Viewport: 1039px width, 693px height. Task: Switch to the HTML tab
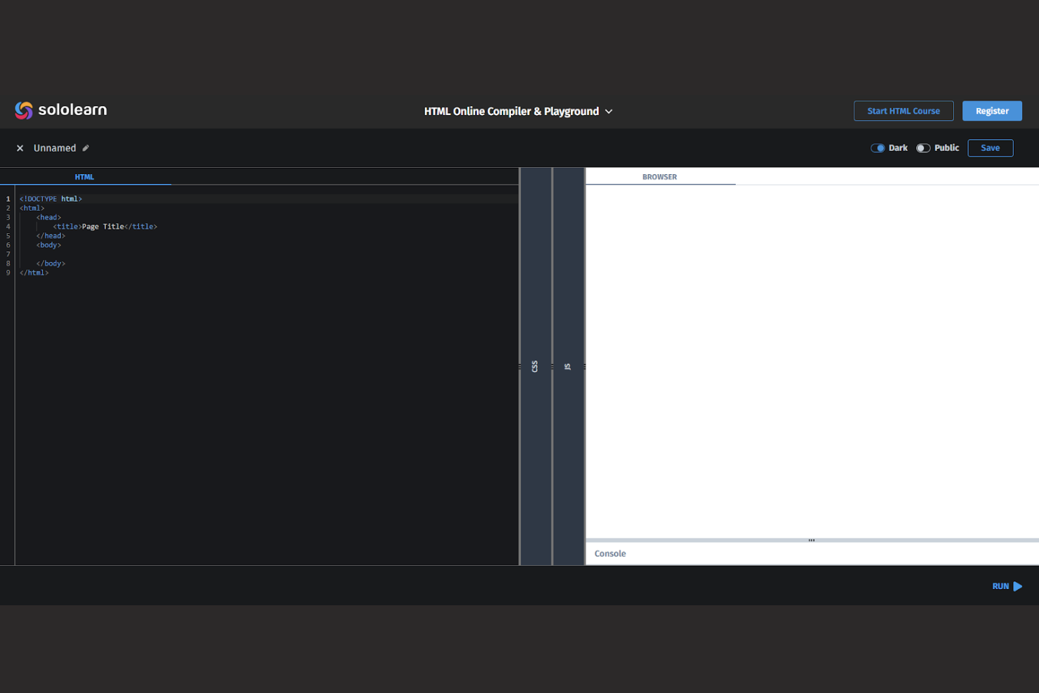pos(84,176)
